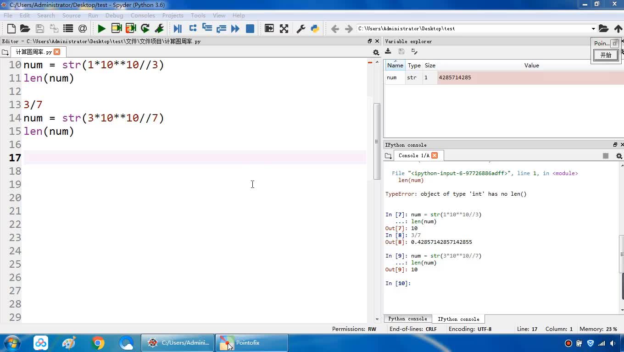This screenshot has width=624, height=352.
Task: Click the New file icon
Action: pos(11,28)
